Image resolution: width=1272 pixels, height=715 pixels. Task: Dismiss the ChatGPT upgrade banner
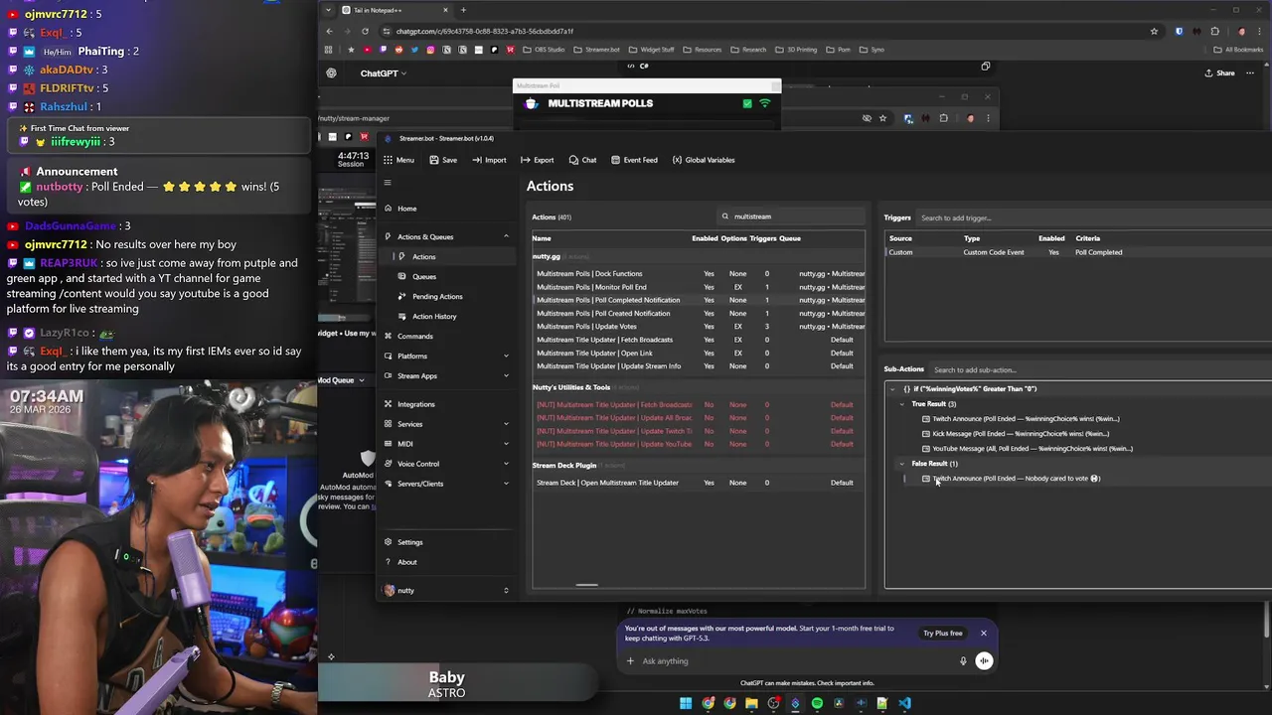[984, 634]
